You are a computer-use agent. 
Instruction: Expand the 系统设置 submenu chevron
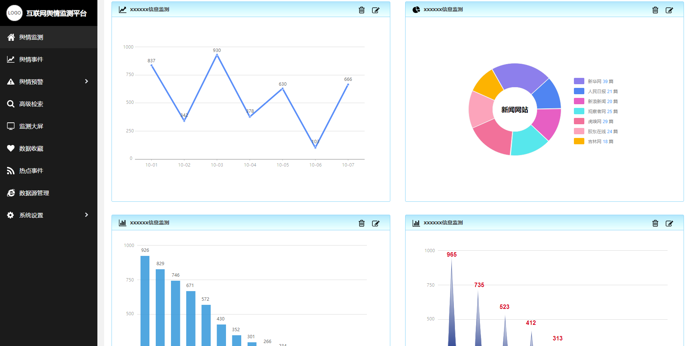tap(87, 215)
